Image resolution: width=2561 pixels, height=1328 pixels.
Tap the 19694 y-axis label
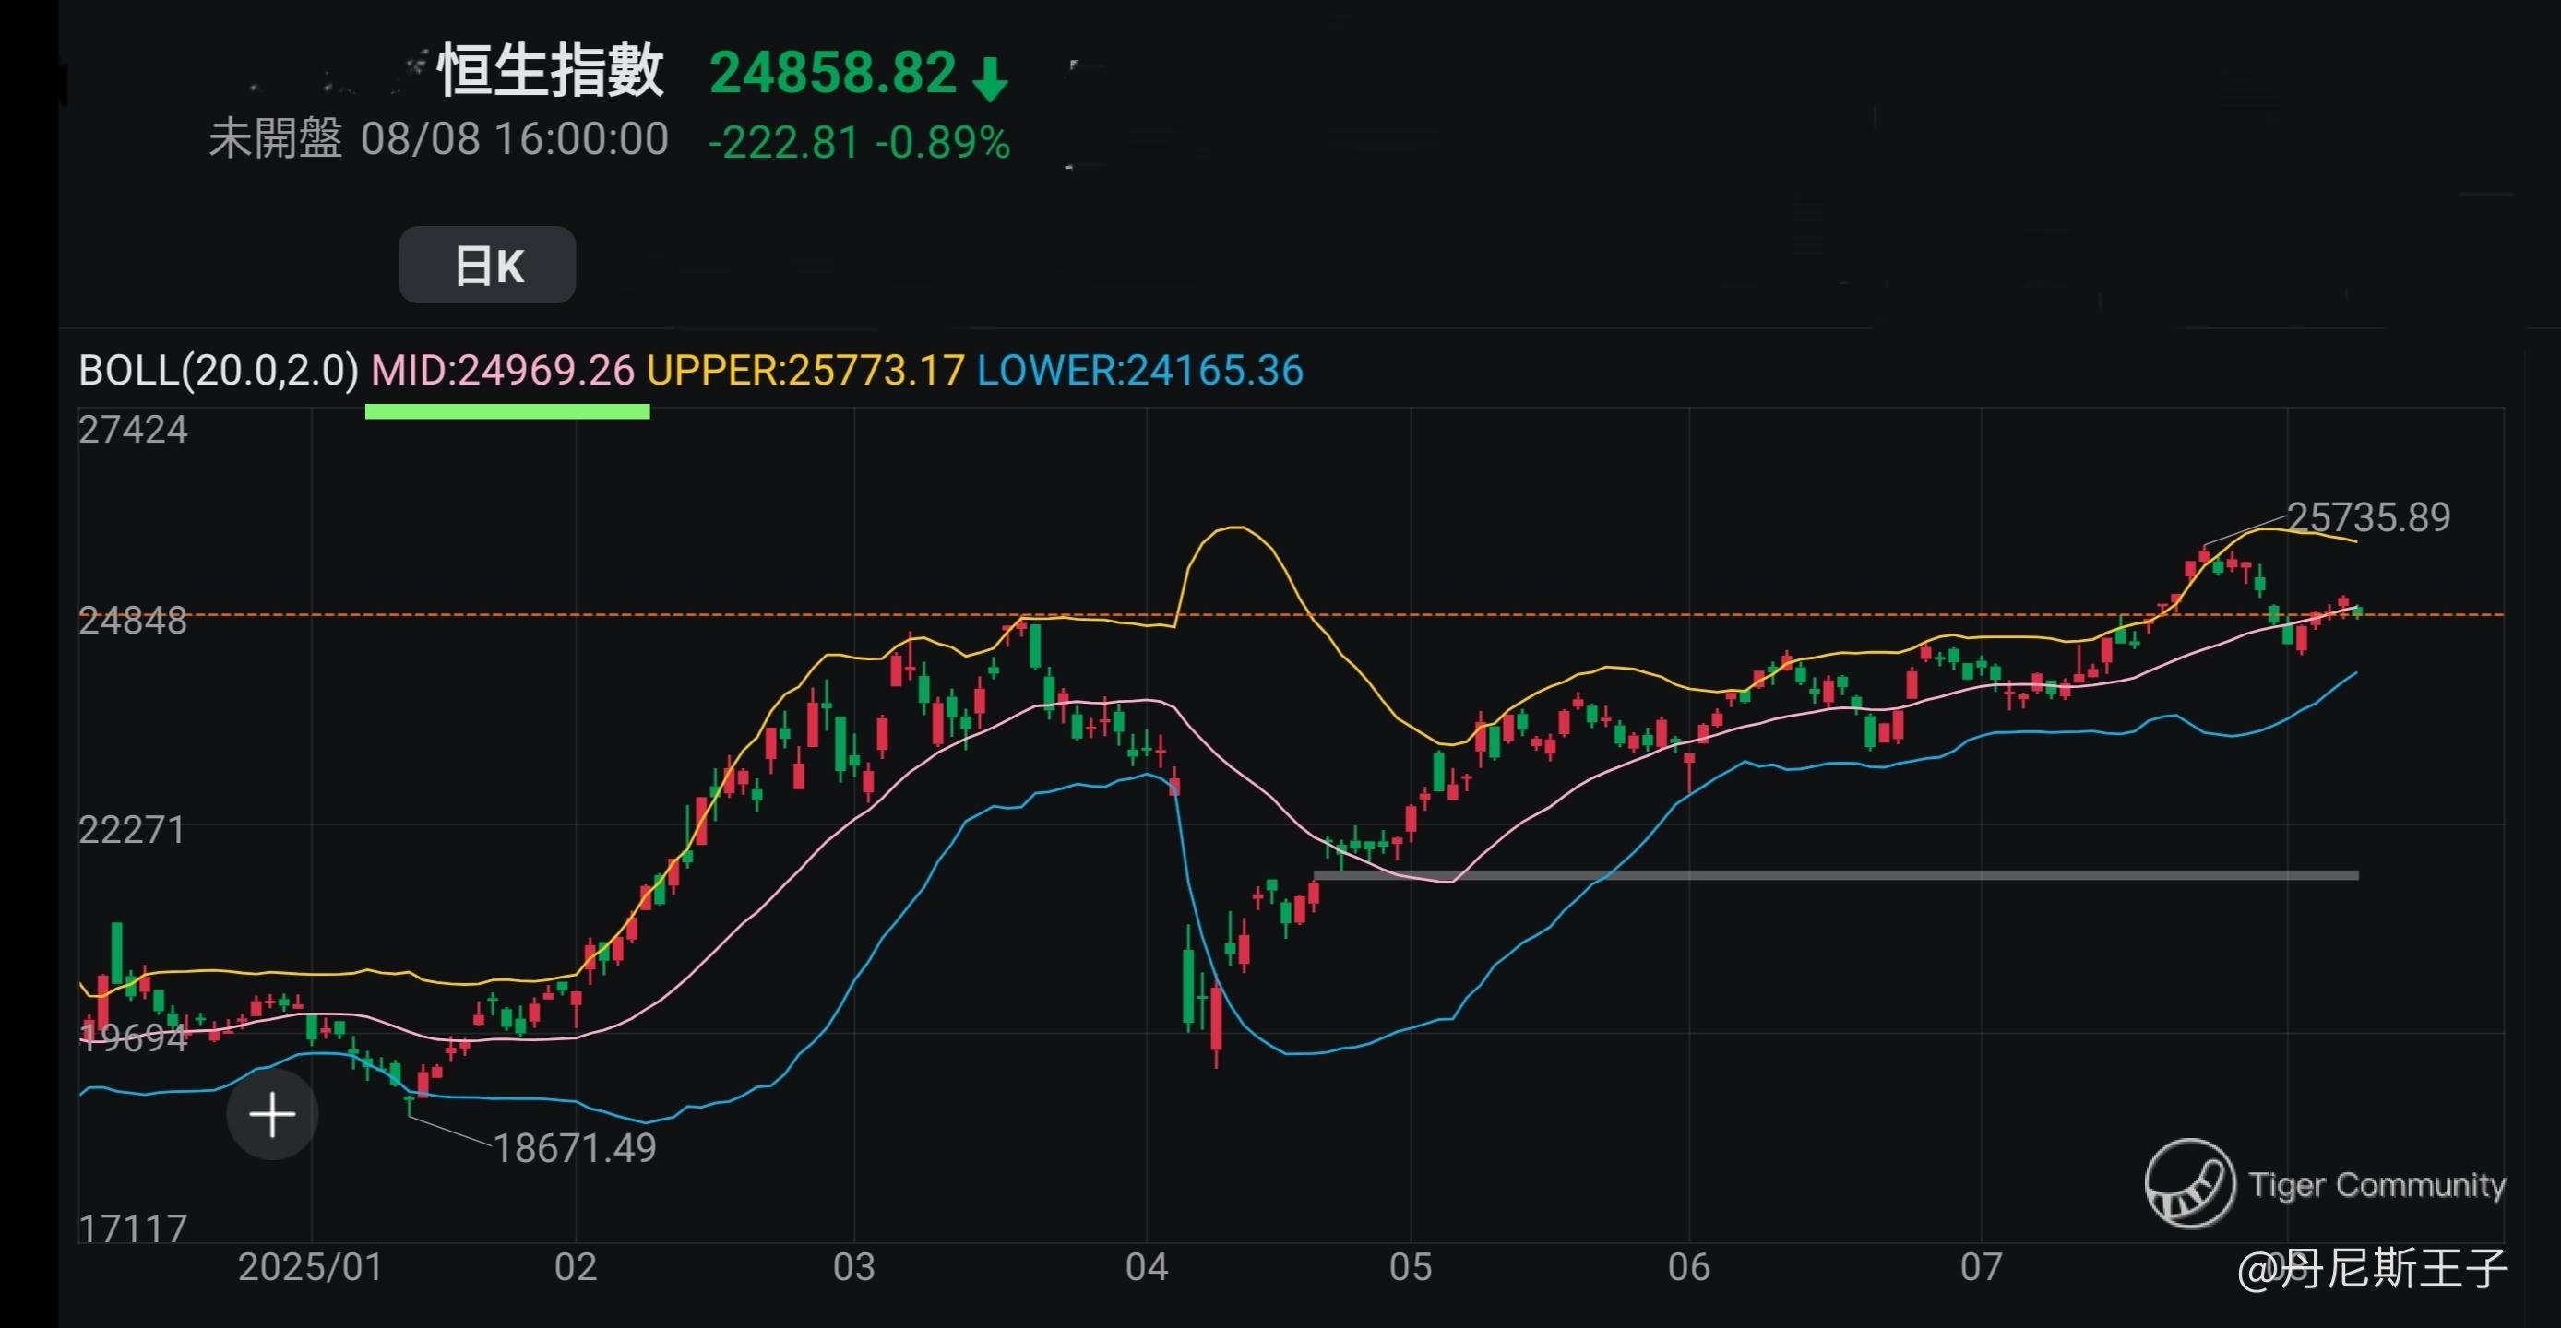tap(132, 1037)
